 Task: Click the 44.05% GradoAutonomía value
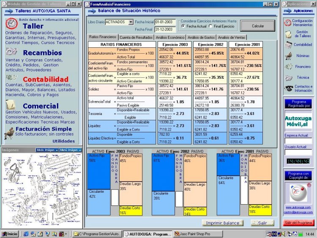pyautogui.click(x=183, y=53)
